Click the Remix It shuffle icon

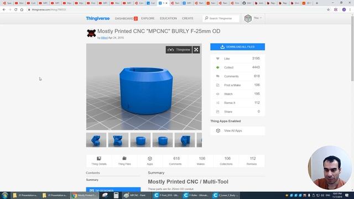217,103
